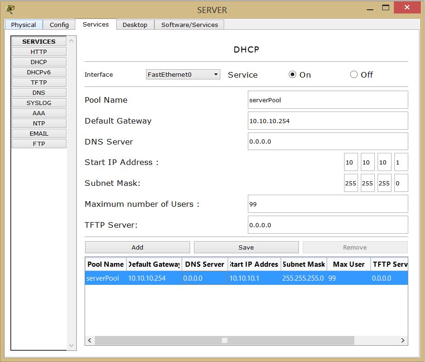
Task: Open the EMAIL service
Action: (x=39, y=133)
